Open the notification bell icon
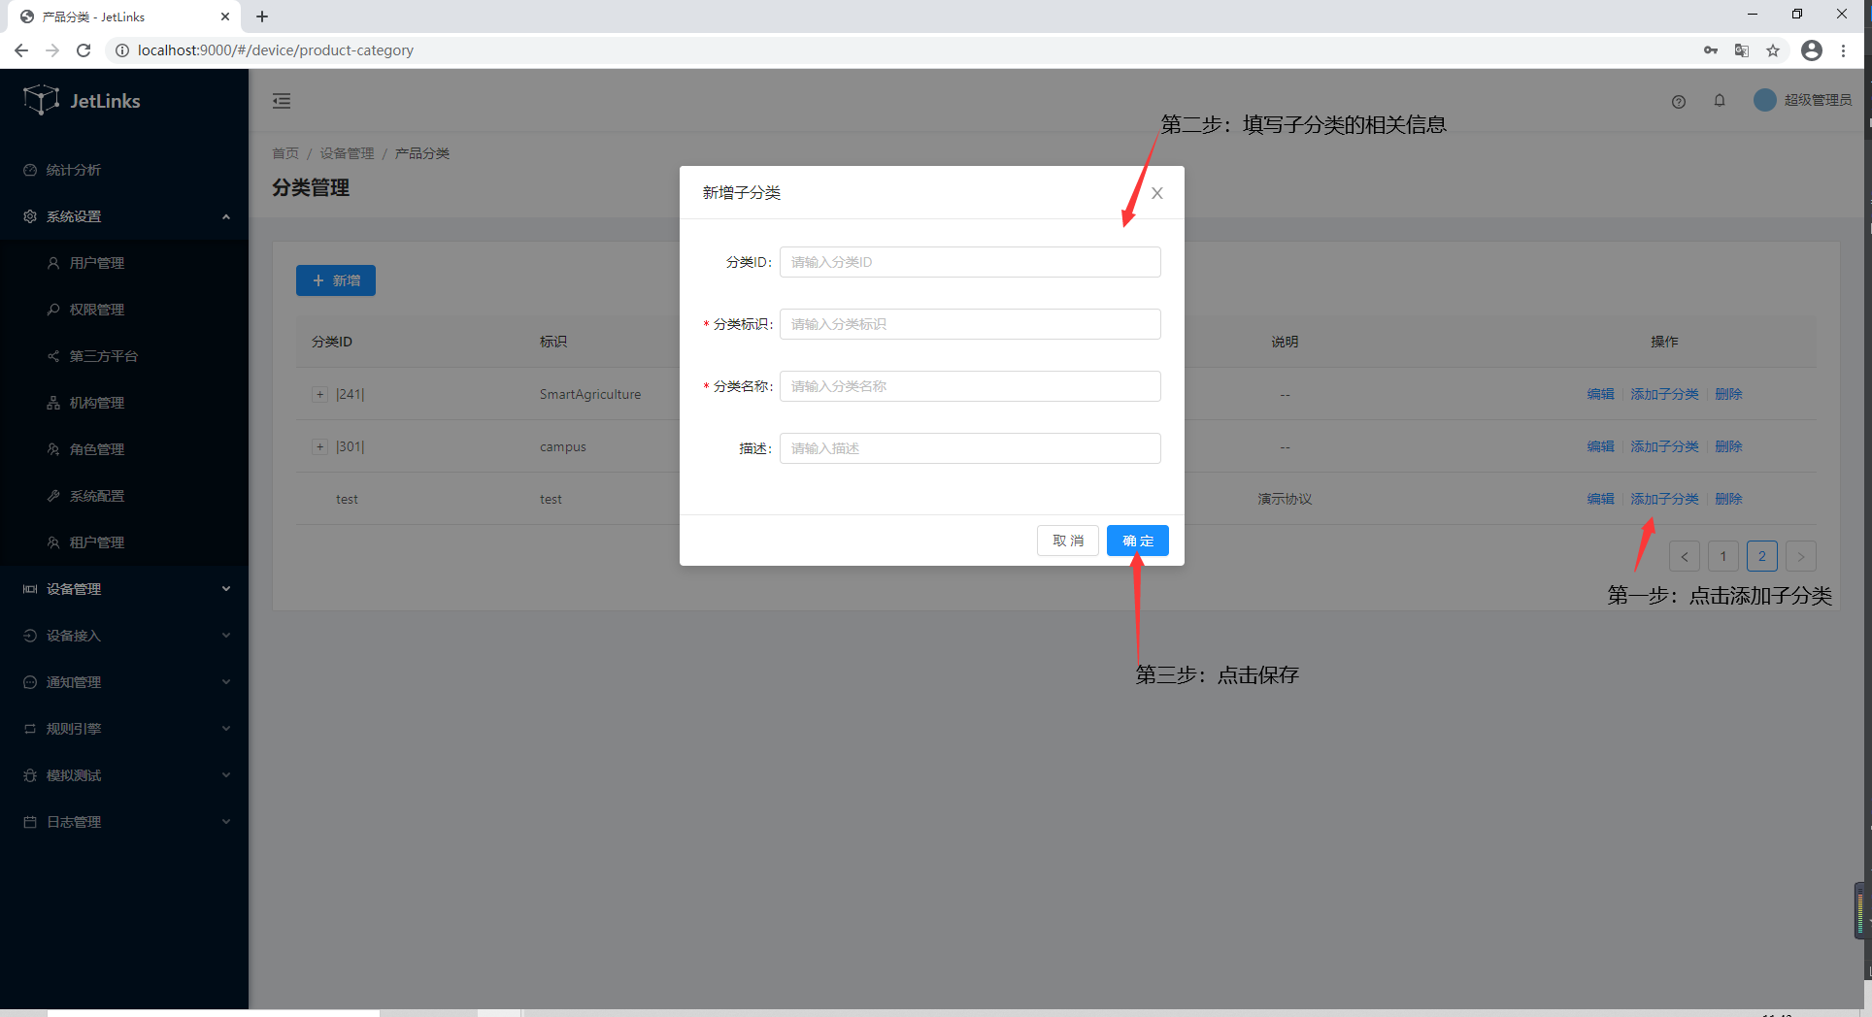The width and height of the screenshot is (1872, 1017). pyautogui.click(x=1720, y=100)
